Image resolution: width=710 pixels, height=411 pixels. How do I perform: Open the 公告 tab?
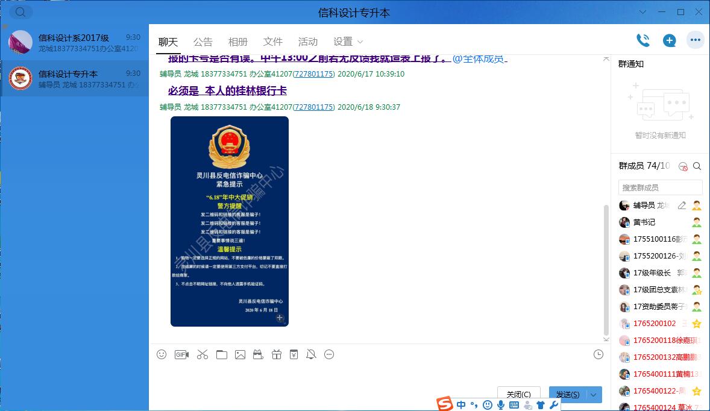pyautogui.click(x=203, y=42)
